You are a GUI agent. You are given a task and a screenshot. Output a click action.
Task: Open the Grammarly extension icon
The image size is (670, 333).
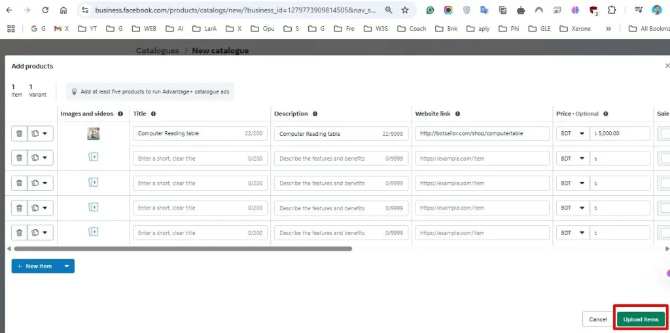pyautogui.click(x=431, y=10)
